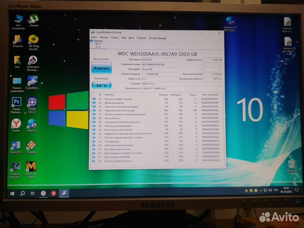Open the 'Король и шут' file icon
304x228 pixels.
click(x=288, y=45)
